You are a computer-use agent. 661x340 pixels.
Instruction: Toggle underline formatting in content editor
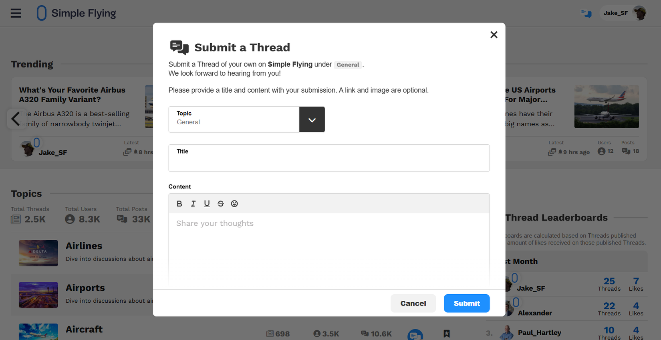coord(207,204)
